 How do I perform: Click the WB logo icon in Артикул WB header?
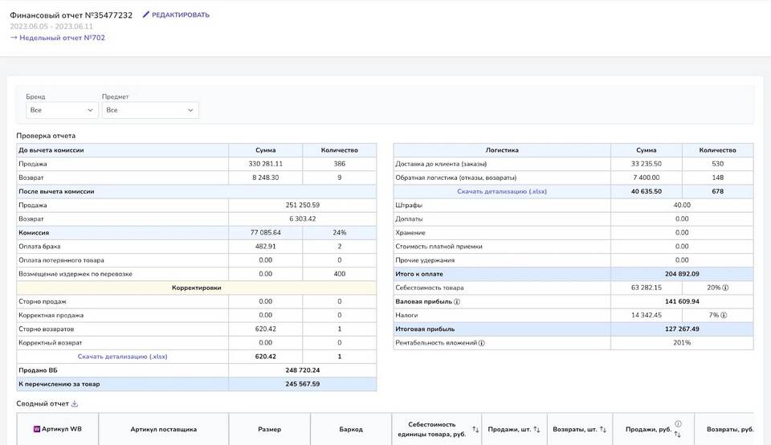click(36, 429)
